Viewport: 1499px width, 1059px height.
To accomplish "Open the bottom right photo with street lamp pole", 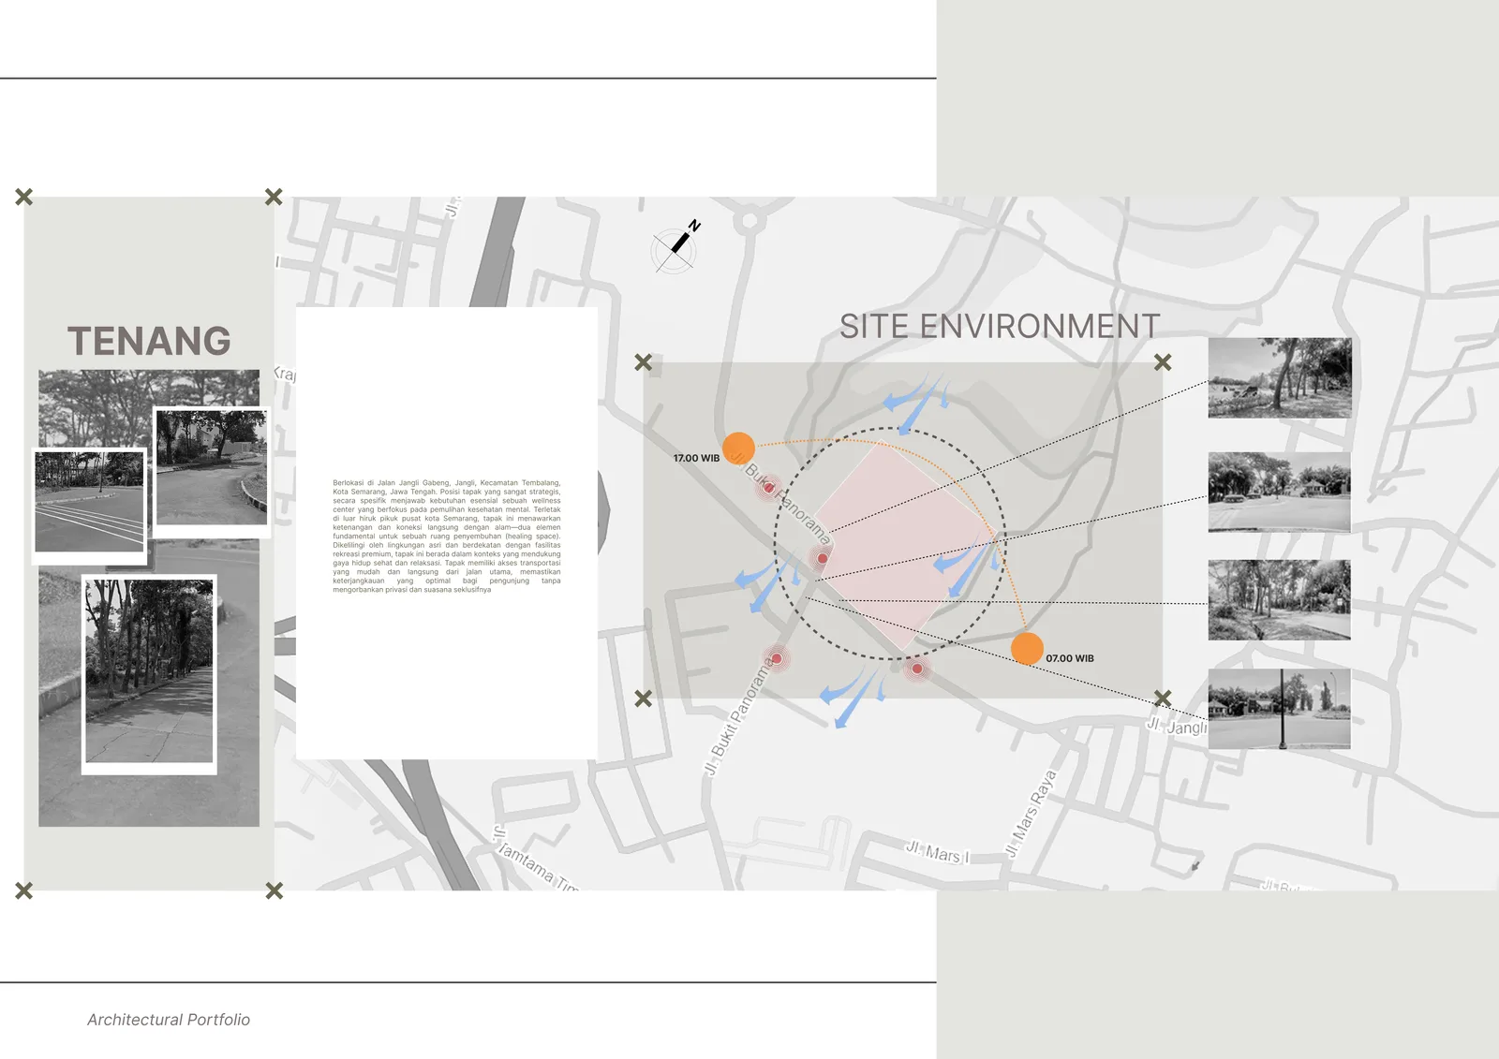I will [1280, 708].
